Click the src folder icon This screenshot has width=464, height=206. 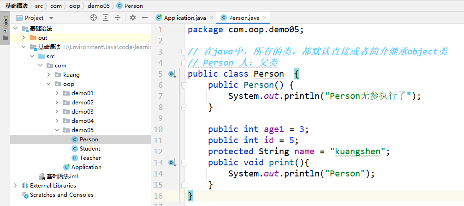(x=42, y=56)
